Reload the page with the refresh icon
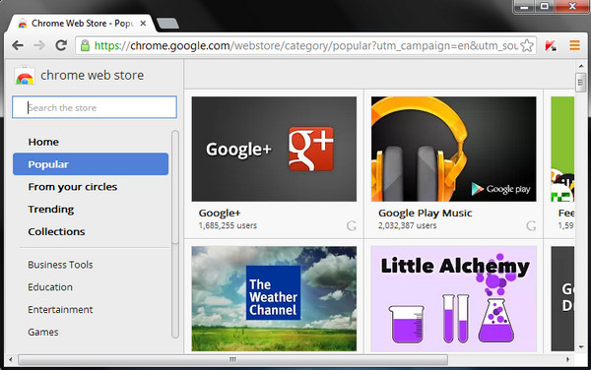591x370 pixels. pyautogui.click(x=61, y=45)
